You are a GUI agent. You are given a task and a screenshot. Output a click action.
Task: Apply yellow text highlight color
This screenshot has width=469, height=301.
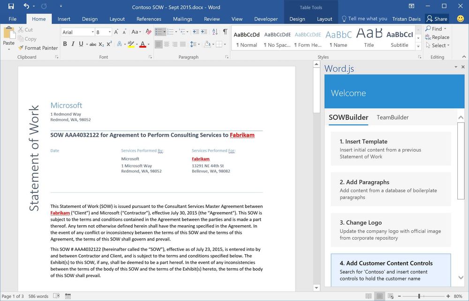[x=131, y=44]
